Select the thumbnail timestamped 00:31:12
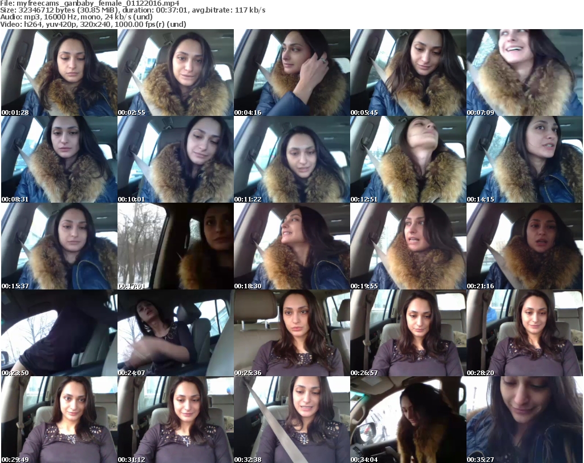 pos(176,420)
